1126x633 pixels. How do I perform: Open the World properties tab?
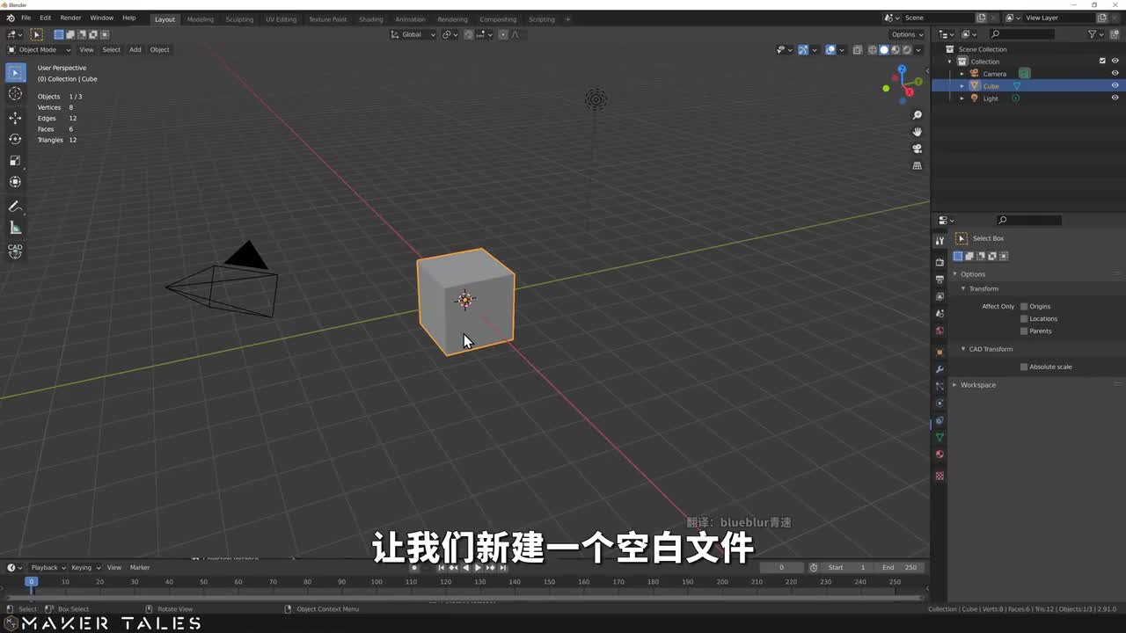940,331
